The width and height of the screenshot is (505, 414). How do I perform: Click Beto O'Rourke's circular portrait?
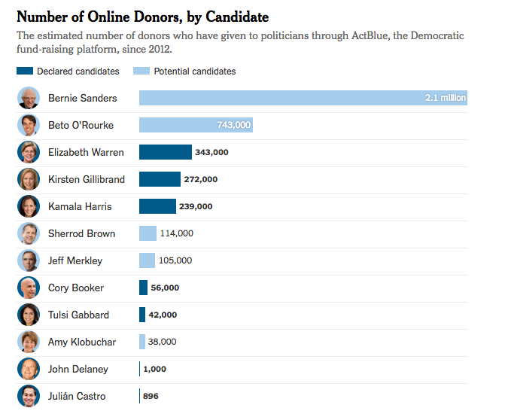click(x=29, y=125)
